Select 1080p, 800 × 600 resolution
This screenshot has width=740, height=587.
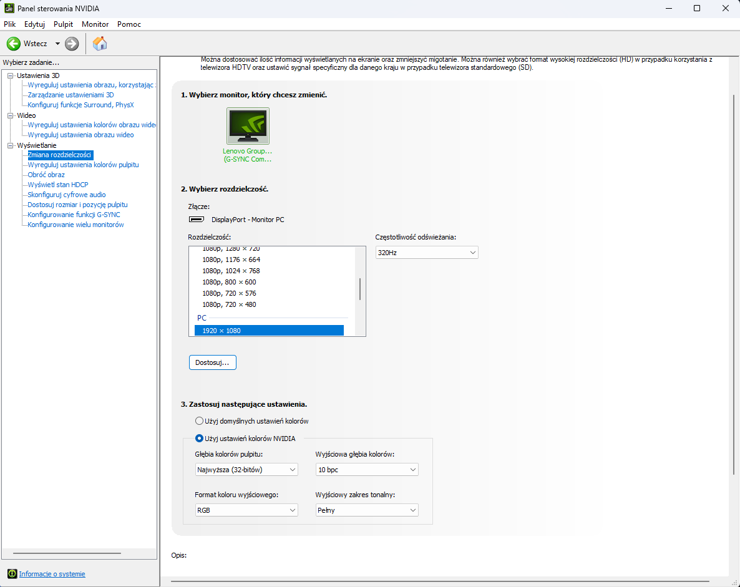pos(229,282)
